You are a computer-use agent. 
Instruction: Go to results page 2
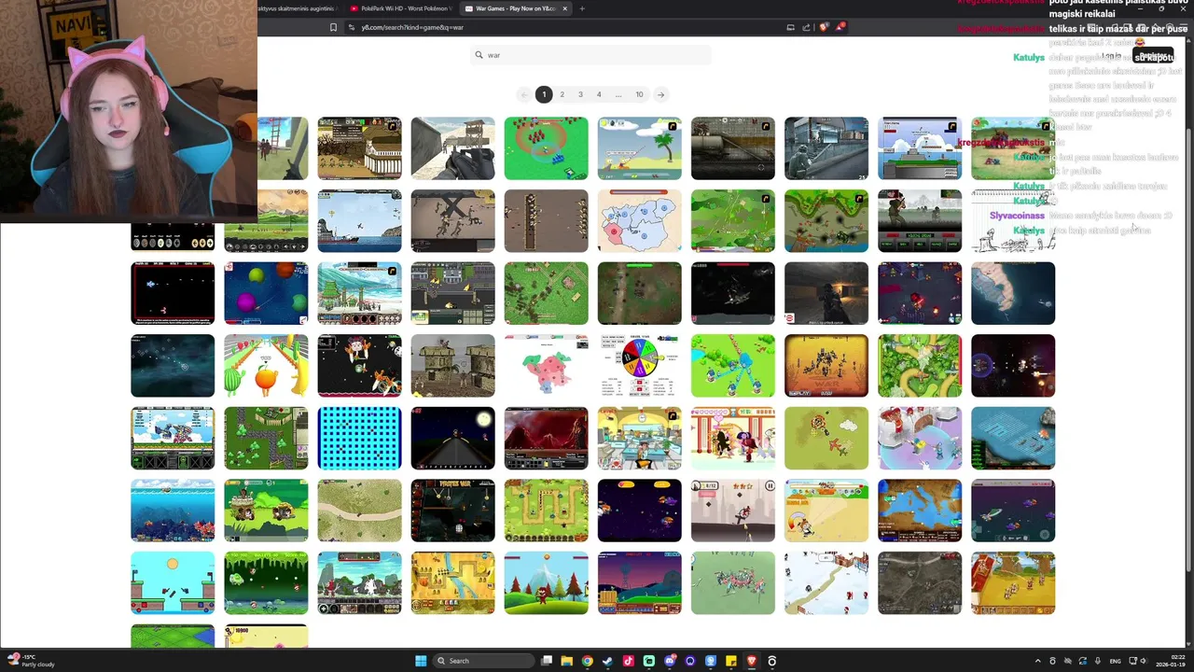click(x=562, y=94)
